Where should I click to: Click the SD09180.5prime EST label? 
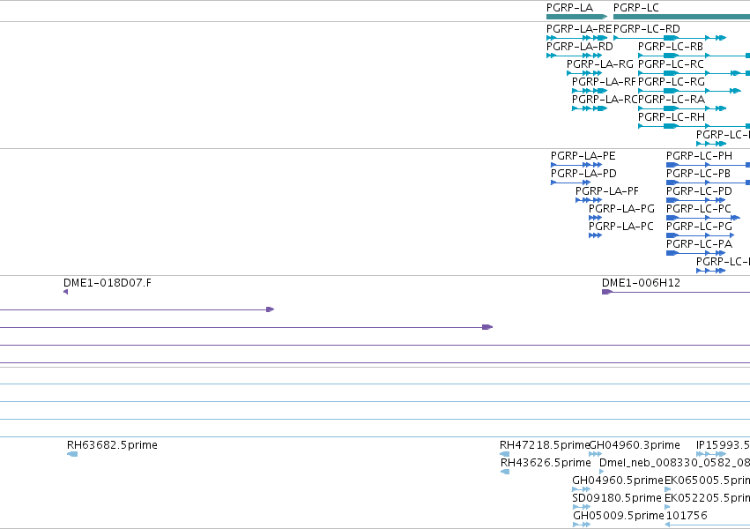pyautogui.click(x=617, y=498)
